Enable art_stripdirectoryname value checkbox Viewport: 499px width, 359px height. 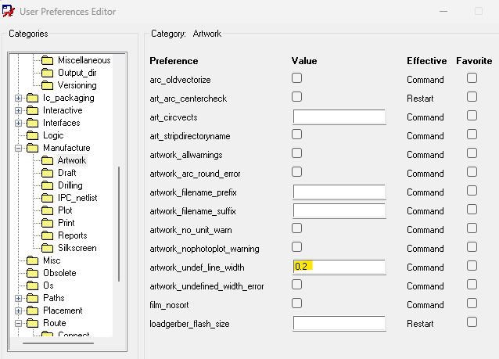pyautogui.click(x=296, y=135)
